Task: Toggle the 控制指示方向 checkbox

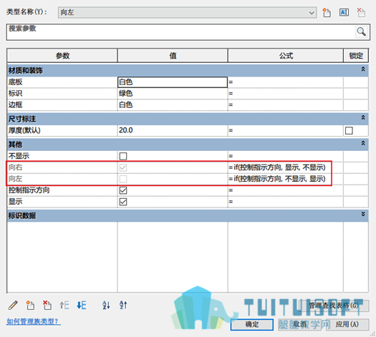Action: [123, 190]
